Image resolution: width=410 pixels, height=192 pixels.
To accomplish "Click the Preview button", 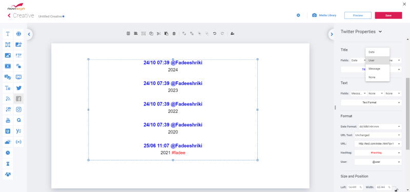I will (x=358, y=15).
